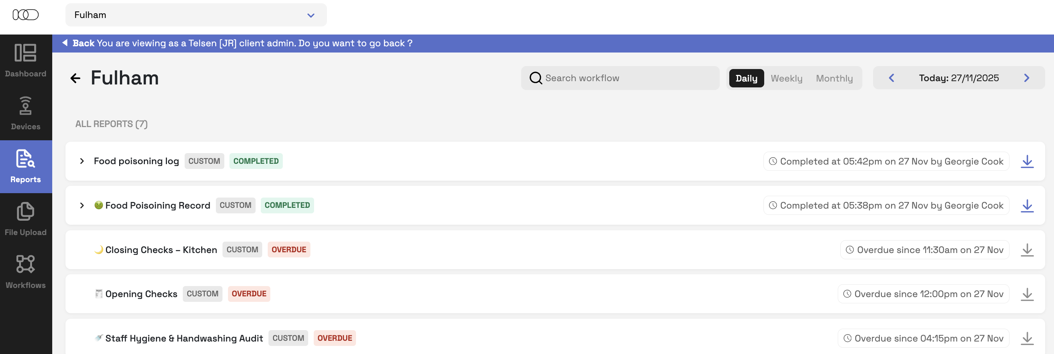This screenshot has height=354, width=1054.
Task: Expand the Food poisoning log row
Action: click(82, 161)
